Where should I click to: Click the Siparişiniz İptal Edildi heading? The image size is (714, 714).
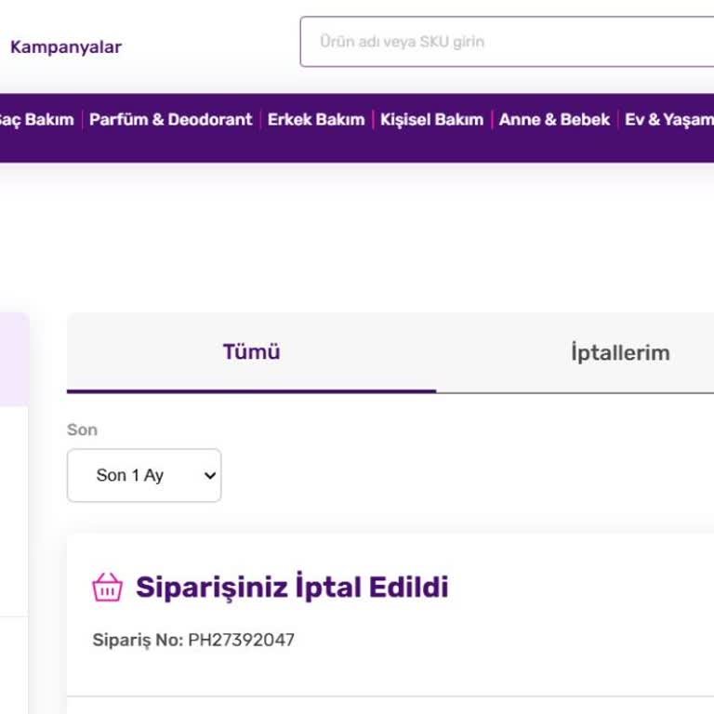(x=292, y=587)
